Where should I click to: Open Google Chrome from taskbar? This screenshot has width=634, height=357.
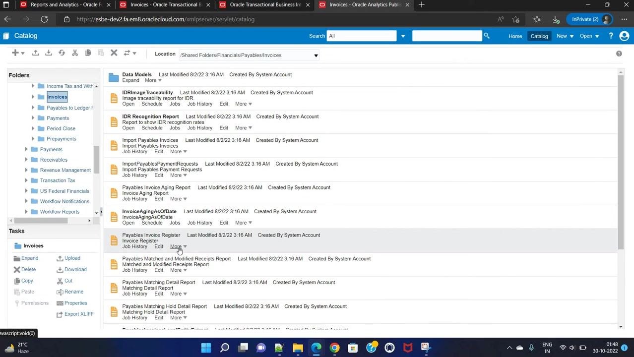coord(334,348)
